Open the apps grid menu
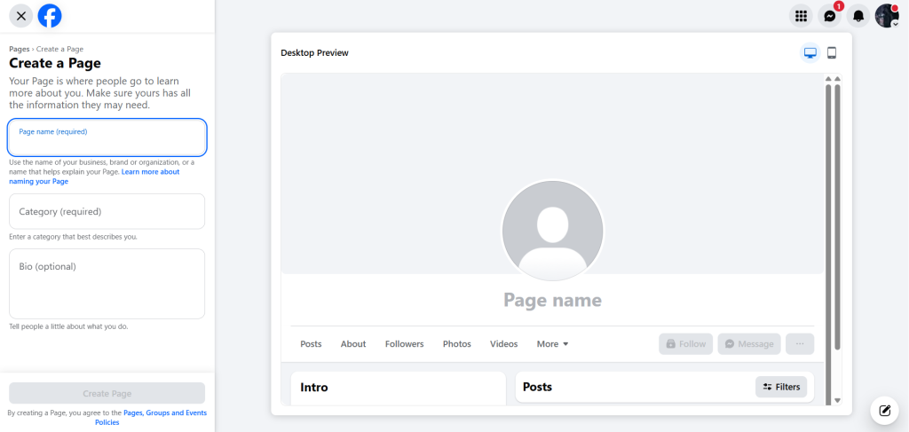Viewport: 909px width, 432px height. pos(802,16)
